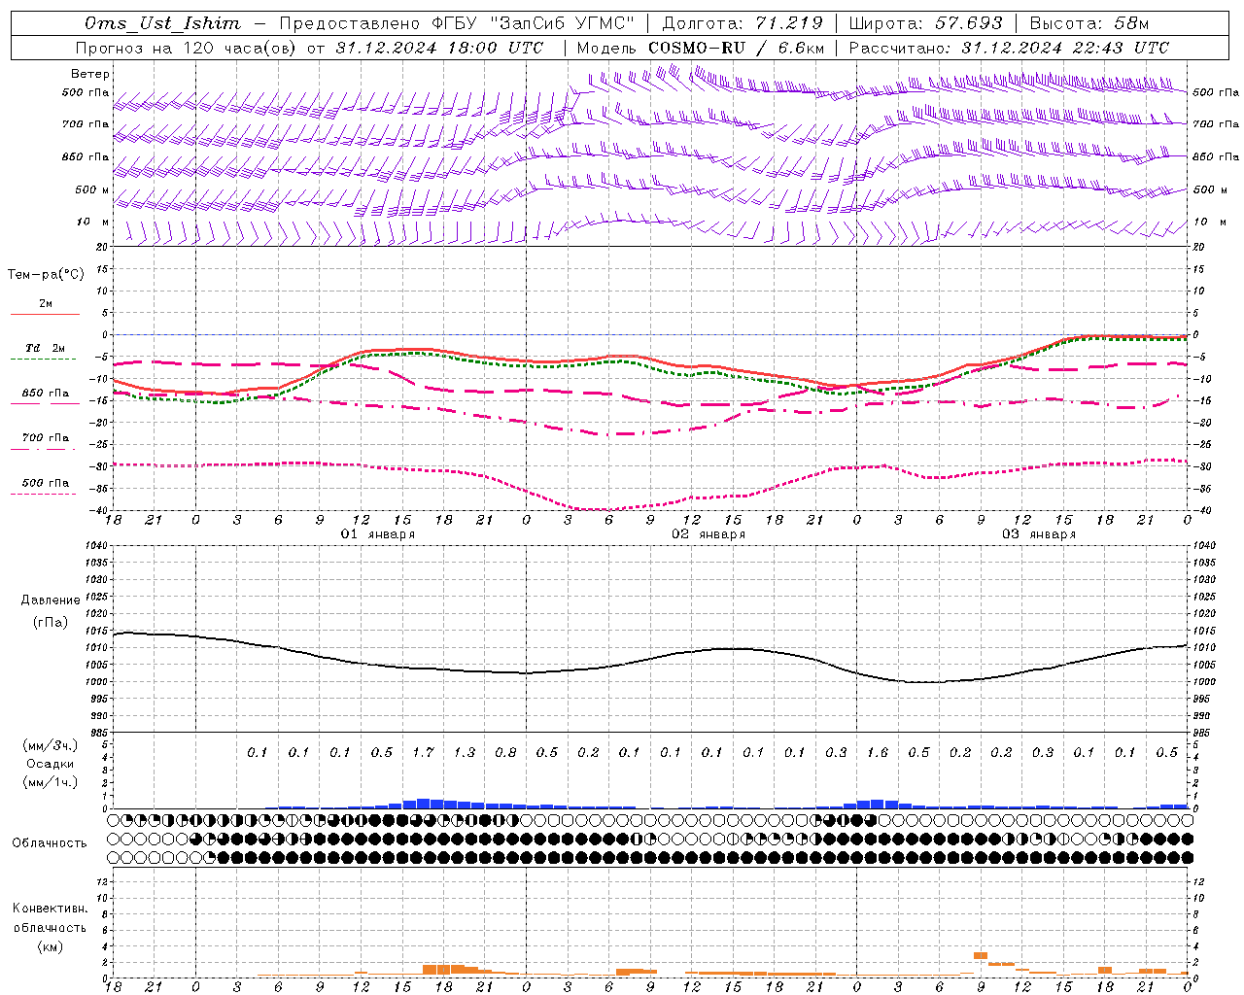
Task: Click the Модель COSMO-RU / 6.6км label
Action: point(700,48)
